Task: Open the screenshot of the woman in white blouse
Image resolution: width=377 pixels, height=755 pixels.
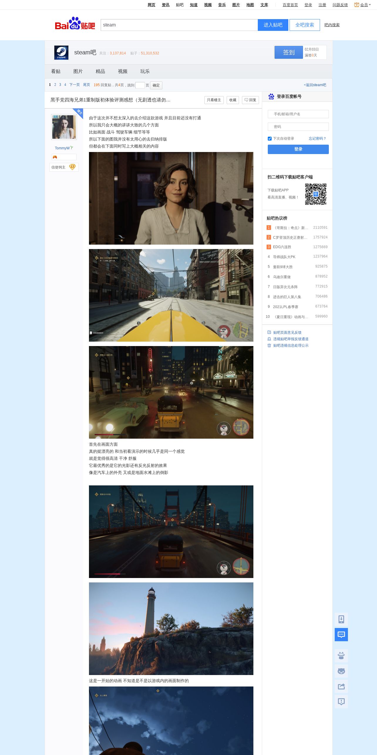Action: pos(171,198)
